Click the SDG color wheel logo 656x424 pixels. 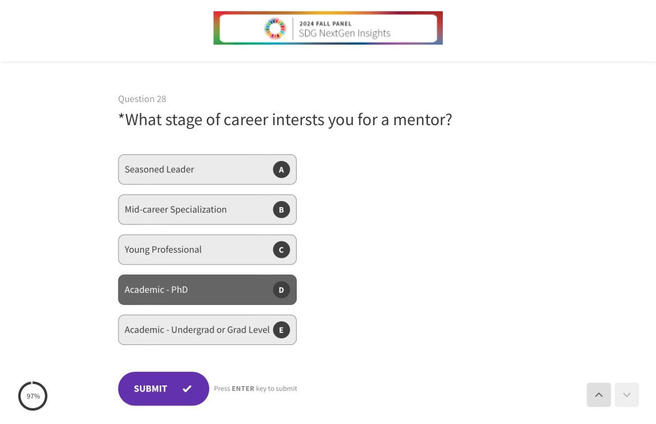[275, 28]
